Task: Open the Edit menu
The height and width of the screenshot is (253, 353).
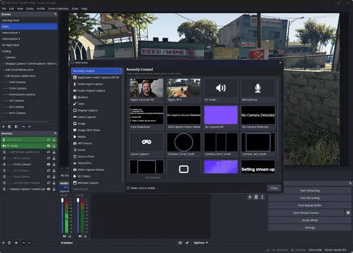Action: click(x=12, y=8)
